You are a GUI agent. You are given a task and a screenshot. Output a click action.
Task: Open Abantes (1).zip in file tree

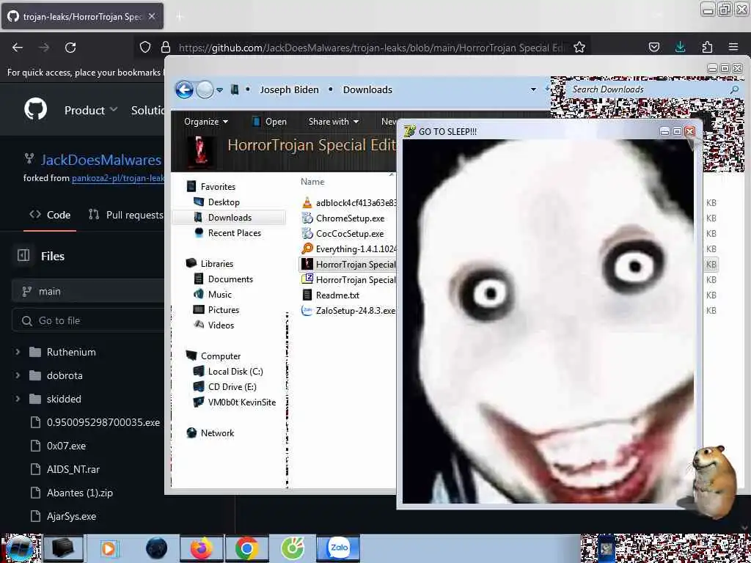coord(79,493)
